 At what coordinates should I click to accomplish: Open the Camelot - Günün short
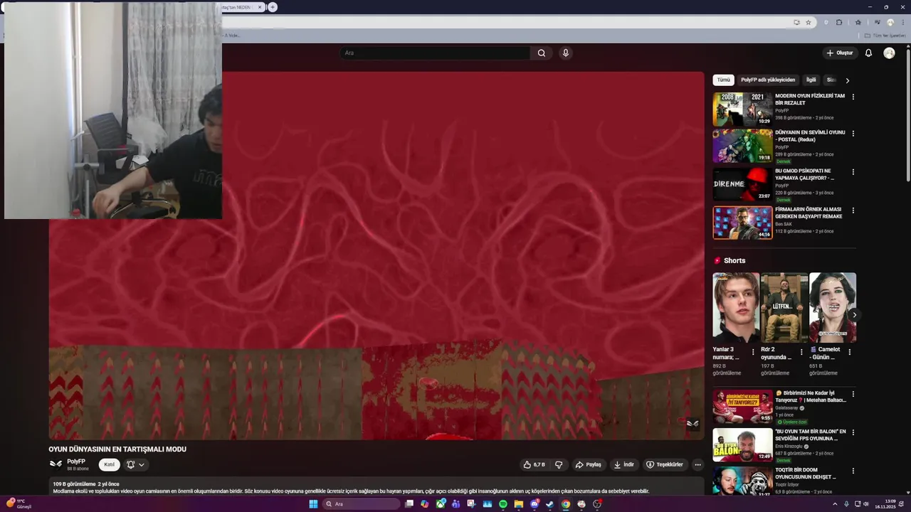[833, 308]
